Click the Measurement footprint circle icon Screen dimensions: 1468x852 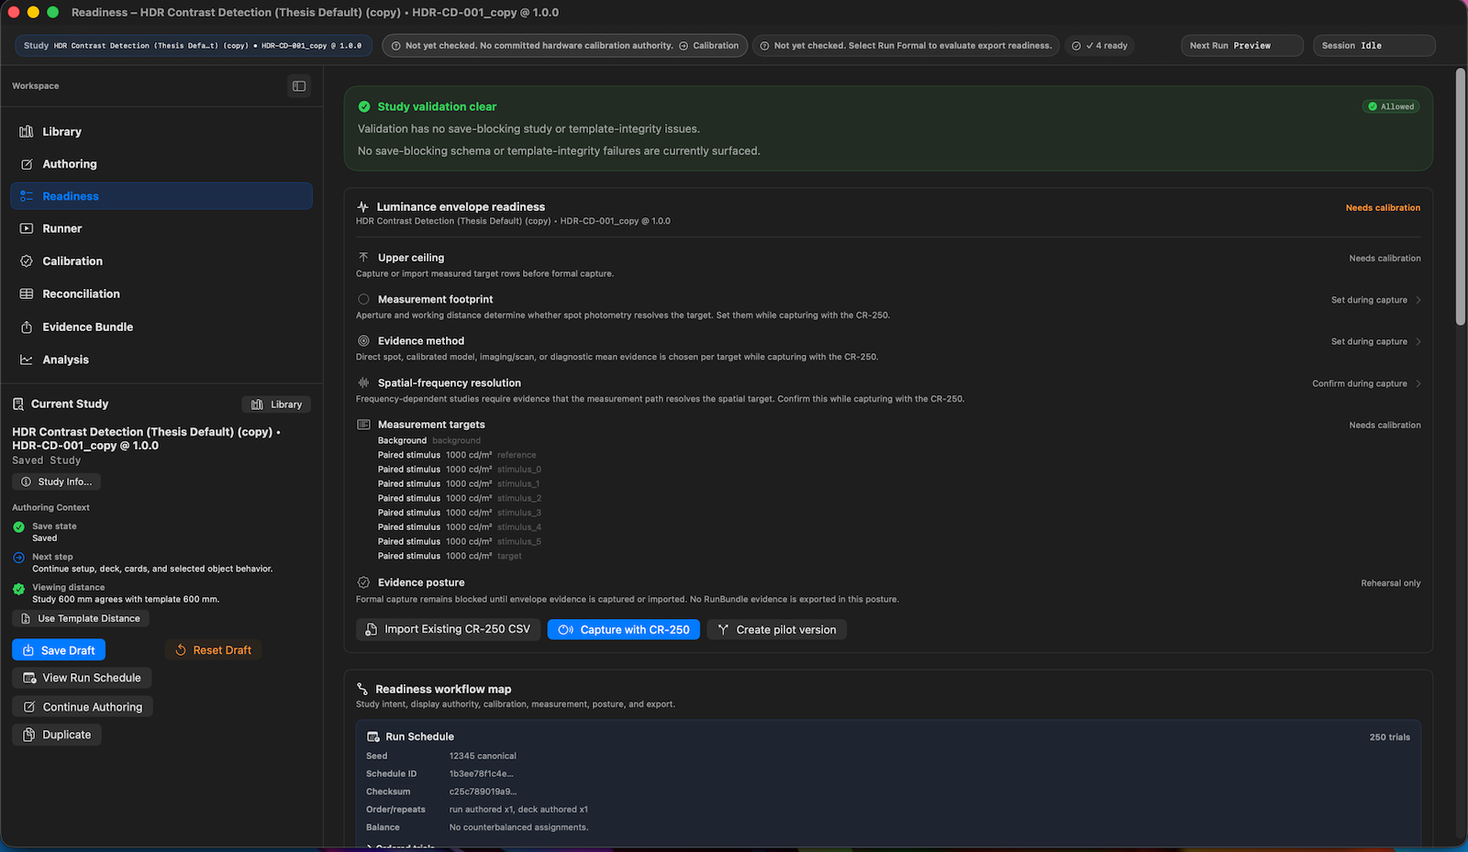pyautogui.click(x=363, y=299)
